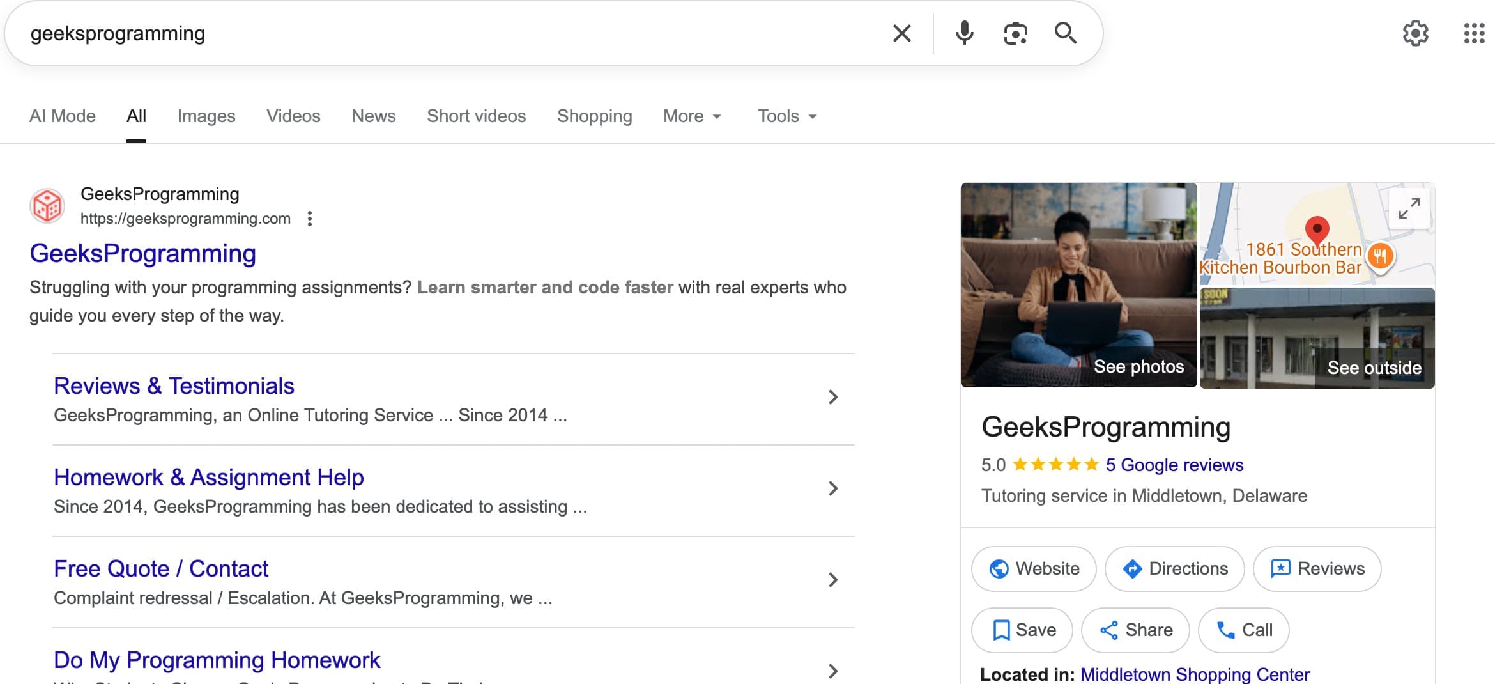Viewport: 1495px width, 684px height.
Task: Click the Share button
Action: click(1135, 630)
